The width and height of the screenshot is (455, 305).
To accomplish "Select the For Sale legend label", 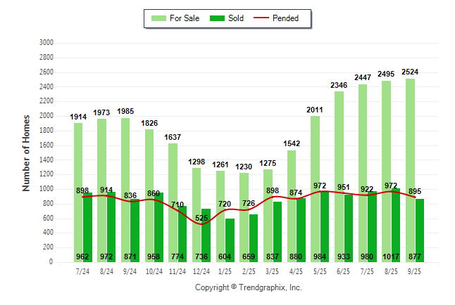I will click(183, 18).
